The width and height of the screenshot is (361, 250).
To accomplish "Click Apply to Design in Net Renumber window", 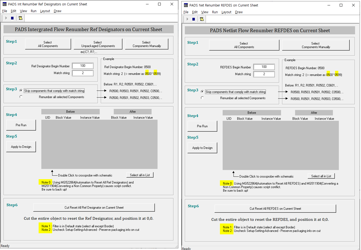I will 202,148.
